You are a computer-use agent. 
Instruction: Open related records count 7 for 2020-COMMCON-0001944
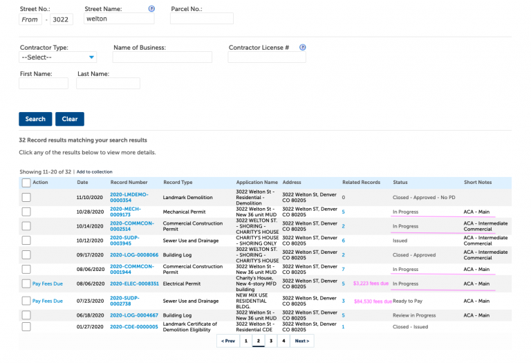(344, 269)
